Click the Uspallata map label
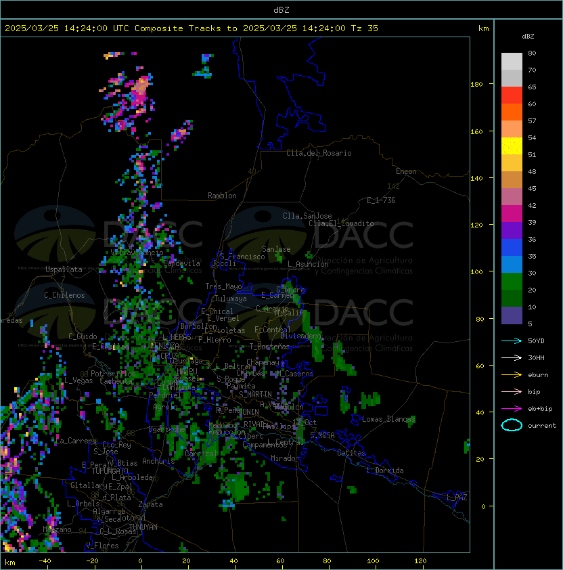Screen dimensions: 563x570 pyautogui.click(x=64, y=269)
